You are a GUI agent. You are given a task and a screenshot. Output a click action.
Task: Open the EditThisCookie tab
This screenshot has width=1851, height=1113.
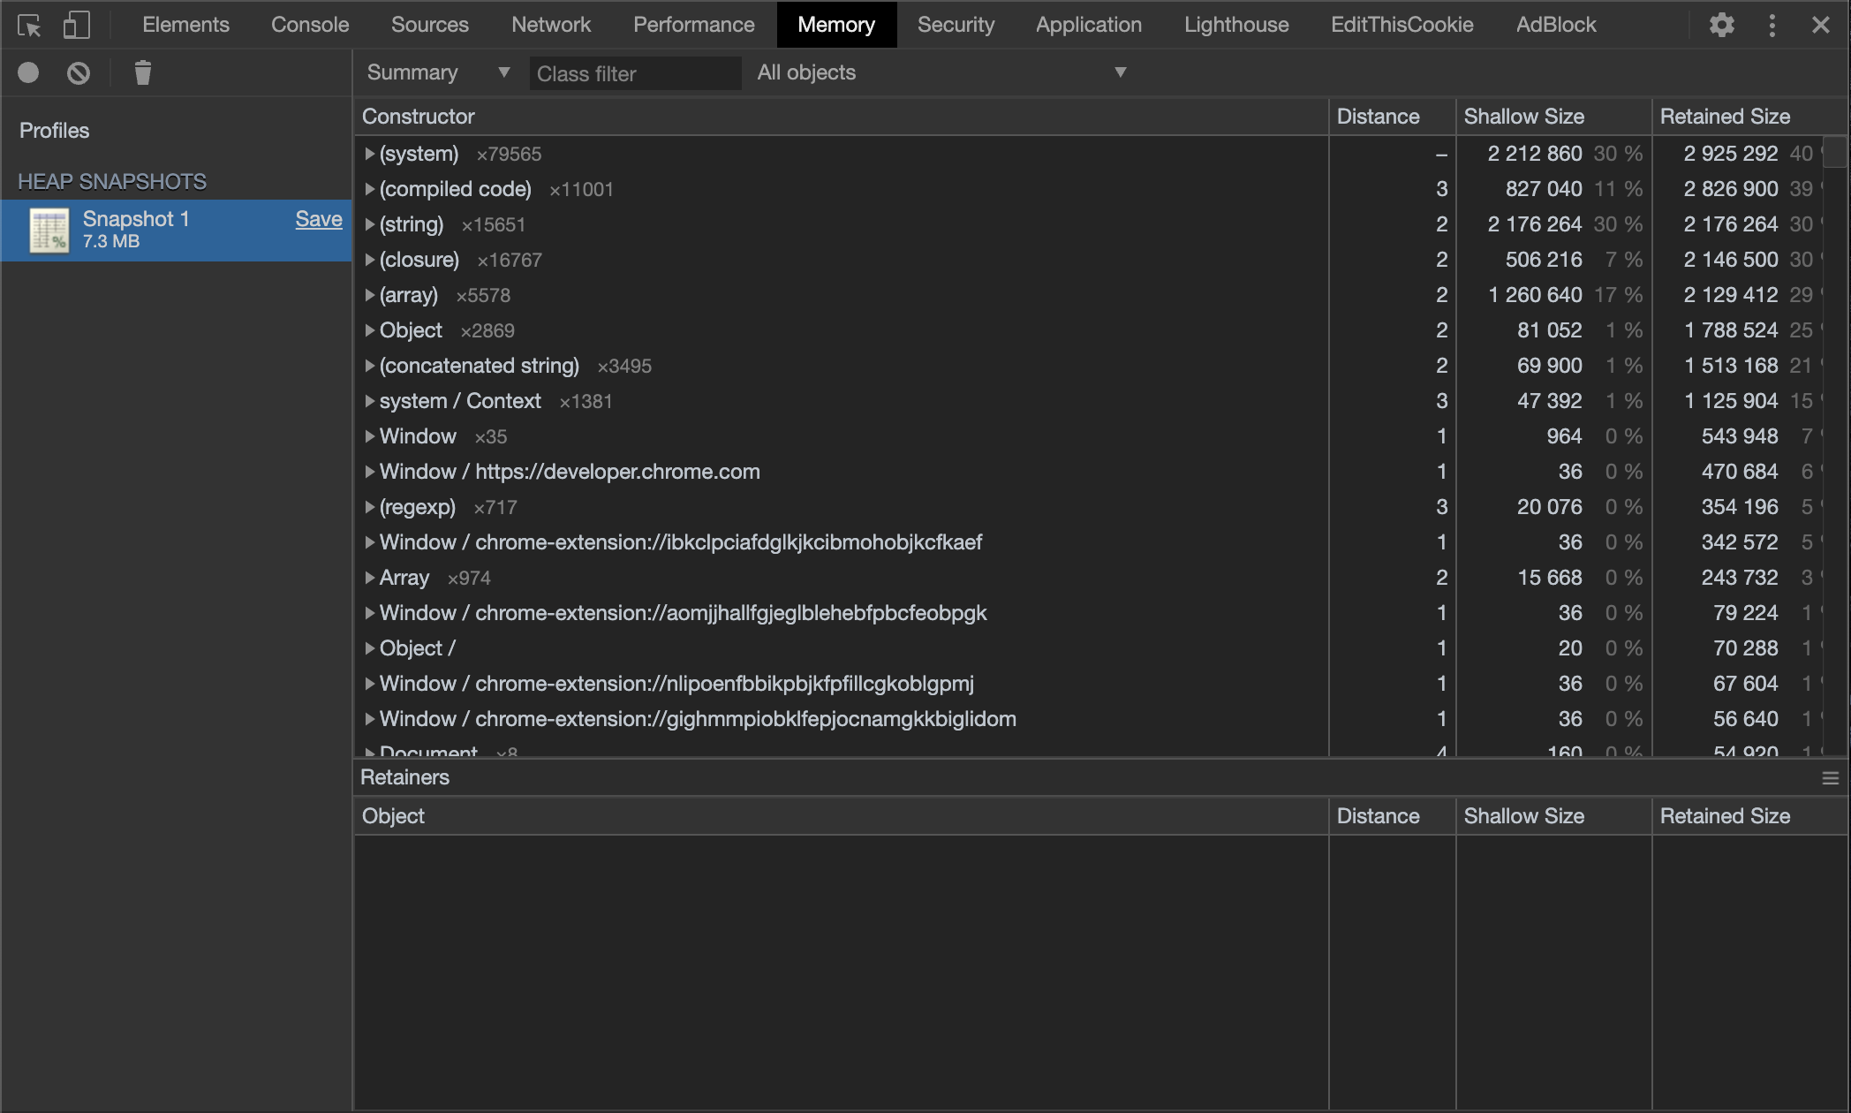pos(1402,25)
